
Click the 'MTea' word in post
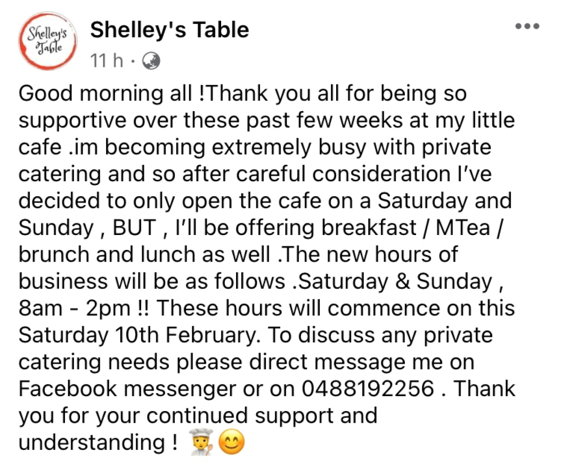pyautogui.click(x=462, y=229)
